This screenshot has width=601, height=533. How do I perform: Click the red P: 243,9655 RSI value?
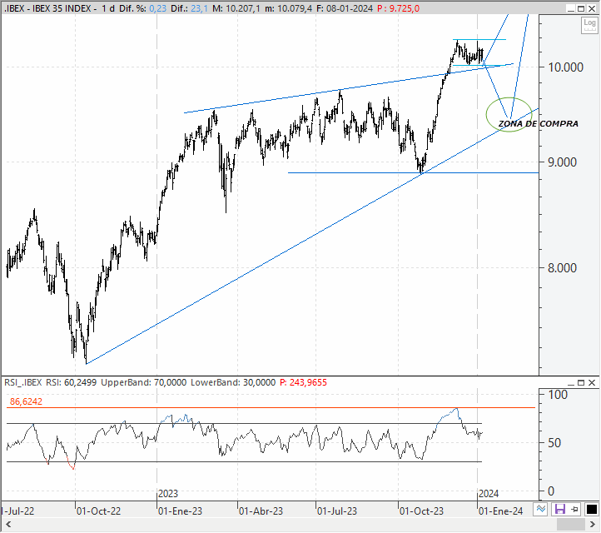pos(303,382)
